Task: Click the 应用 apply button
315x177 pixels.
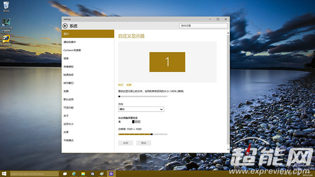Action: pyautogui.click(x=126, y=143)
